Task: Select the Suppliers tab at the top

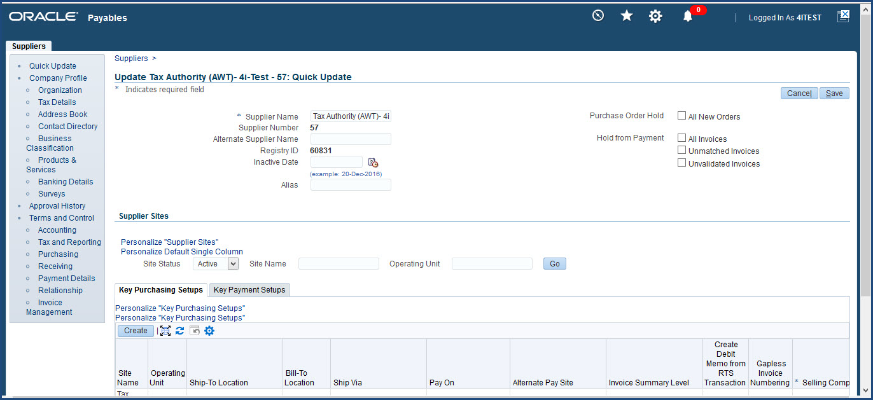Action: (x=28, y=46)
